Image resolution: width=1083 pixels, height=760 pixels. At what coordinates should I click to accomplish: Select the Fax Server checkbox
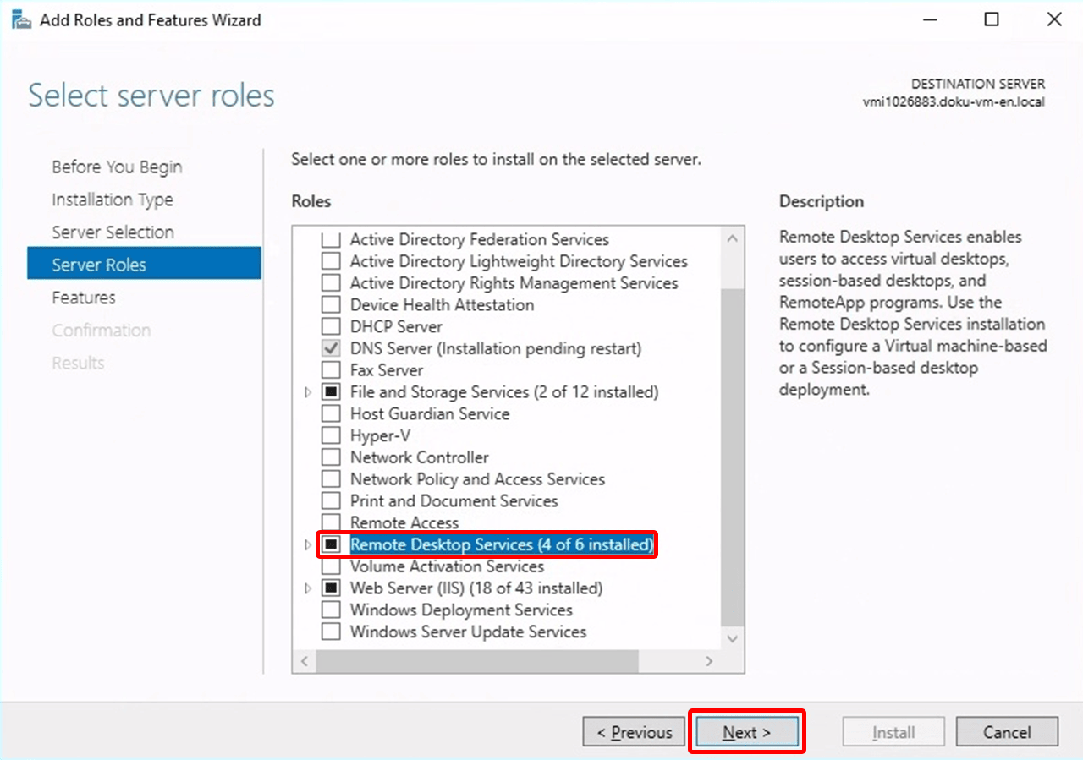tap(332, 371)
